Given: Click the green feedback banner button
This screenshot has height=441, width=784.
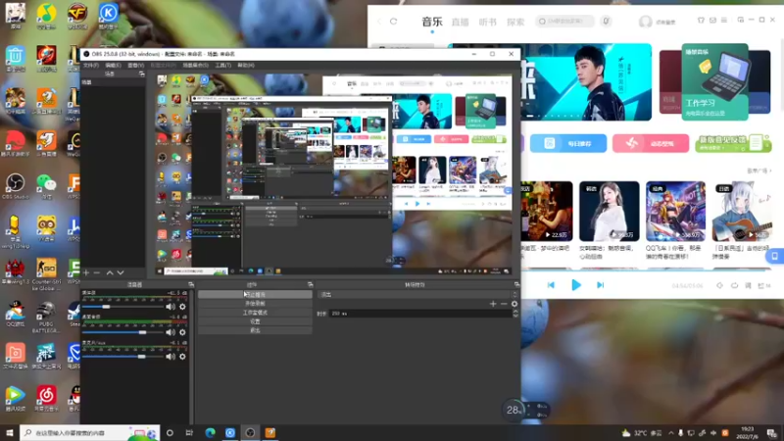Looking at the screenshot, I should click(x=733, y=143).
